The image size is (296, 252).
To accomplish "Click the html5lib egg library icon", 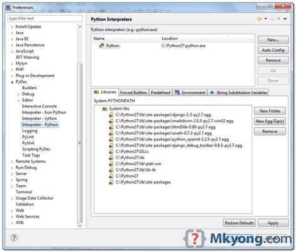I will [x=111, y=127].
